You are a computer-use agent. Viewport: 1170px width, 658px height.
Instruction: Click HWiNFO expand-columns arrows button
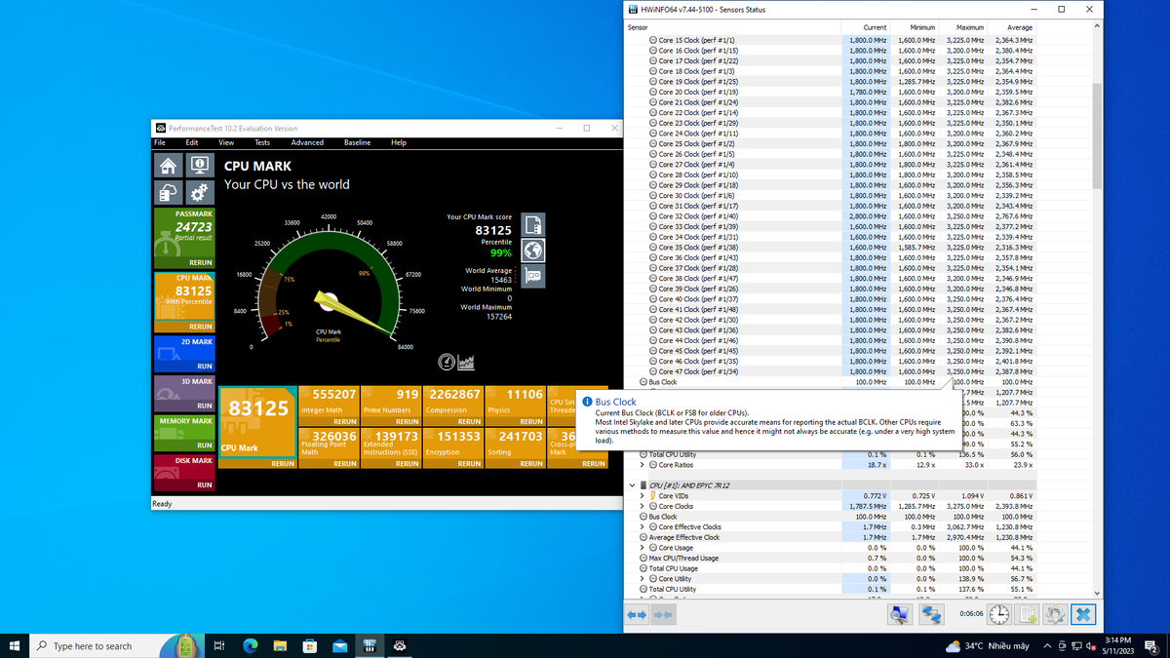click(637, 615)
